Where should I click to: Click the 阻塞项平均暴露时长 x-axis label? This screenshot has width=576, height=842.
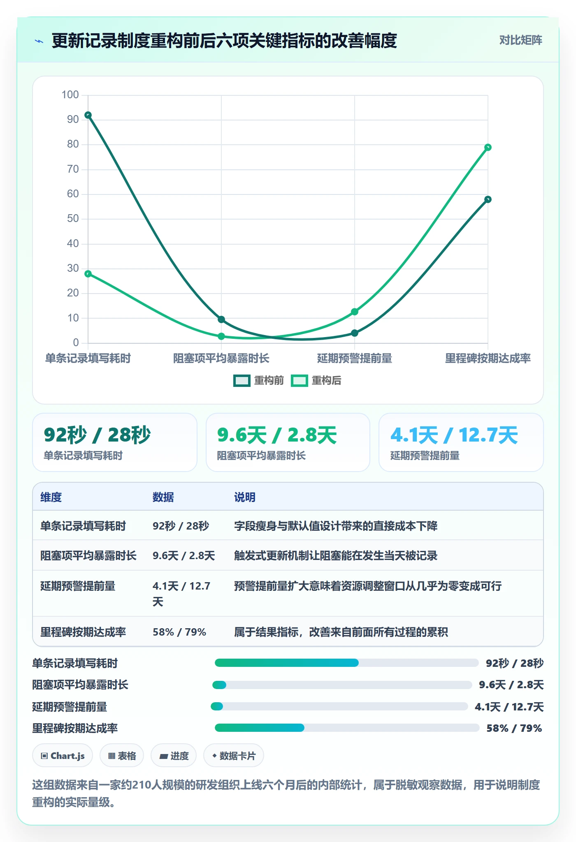coord(221,359)
